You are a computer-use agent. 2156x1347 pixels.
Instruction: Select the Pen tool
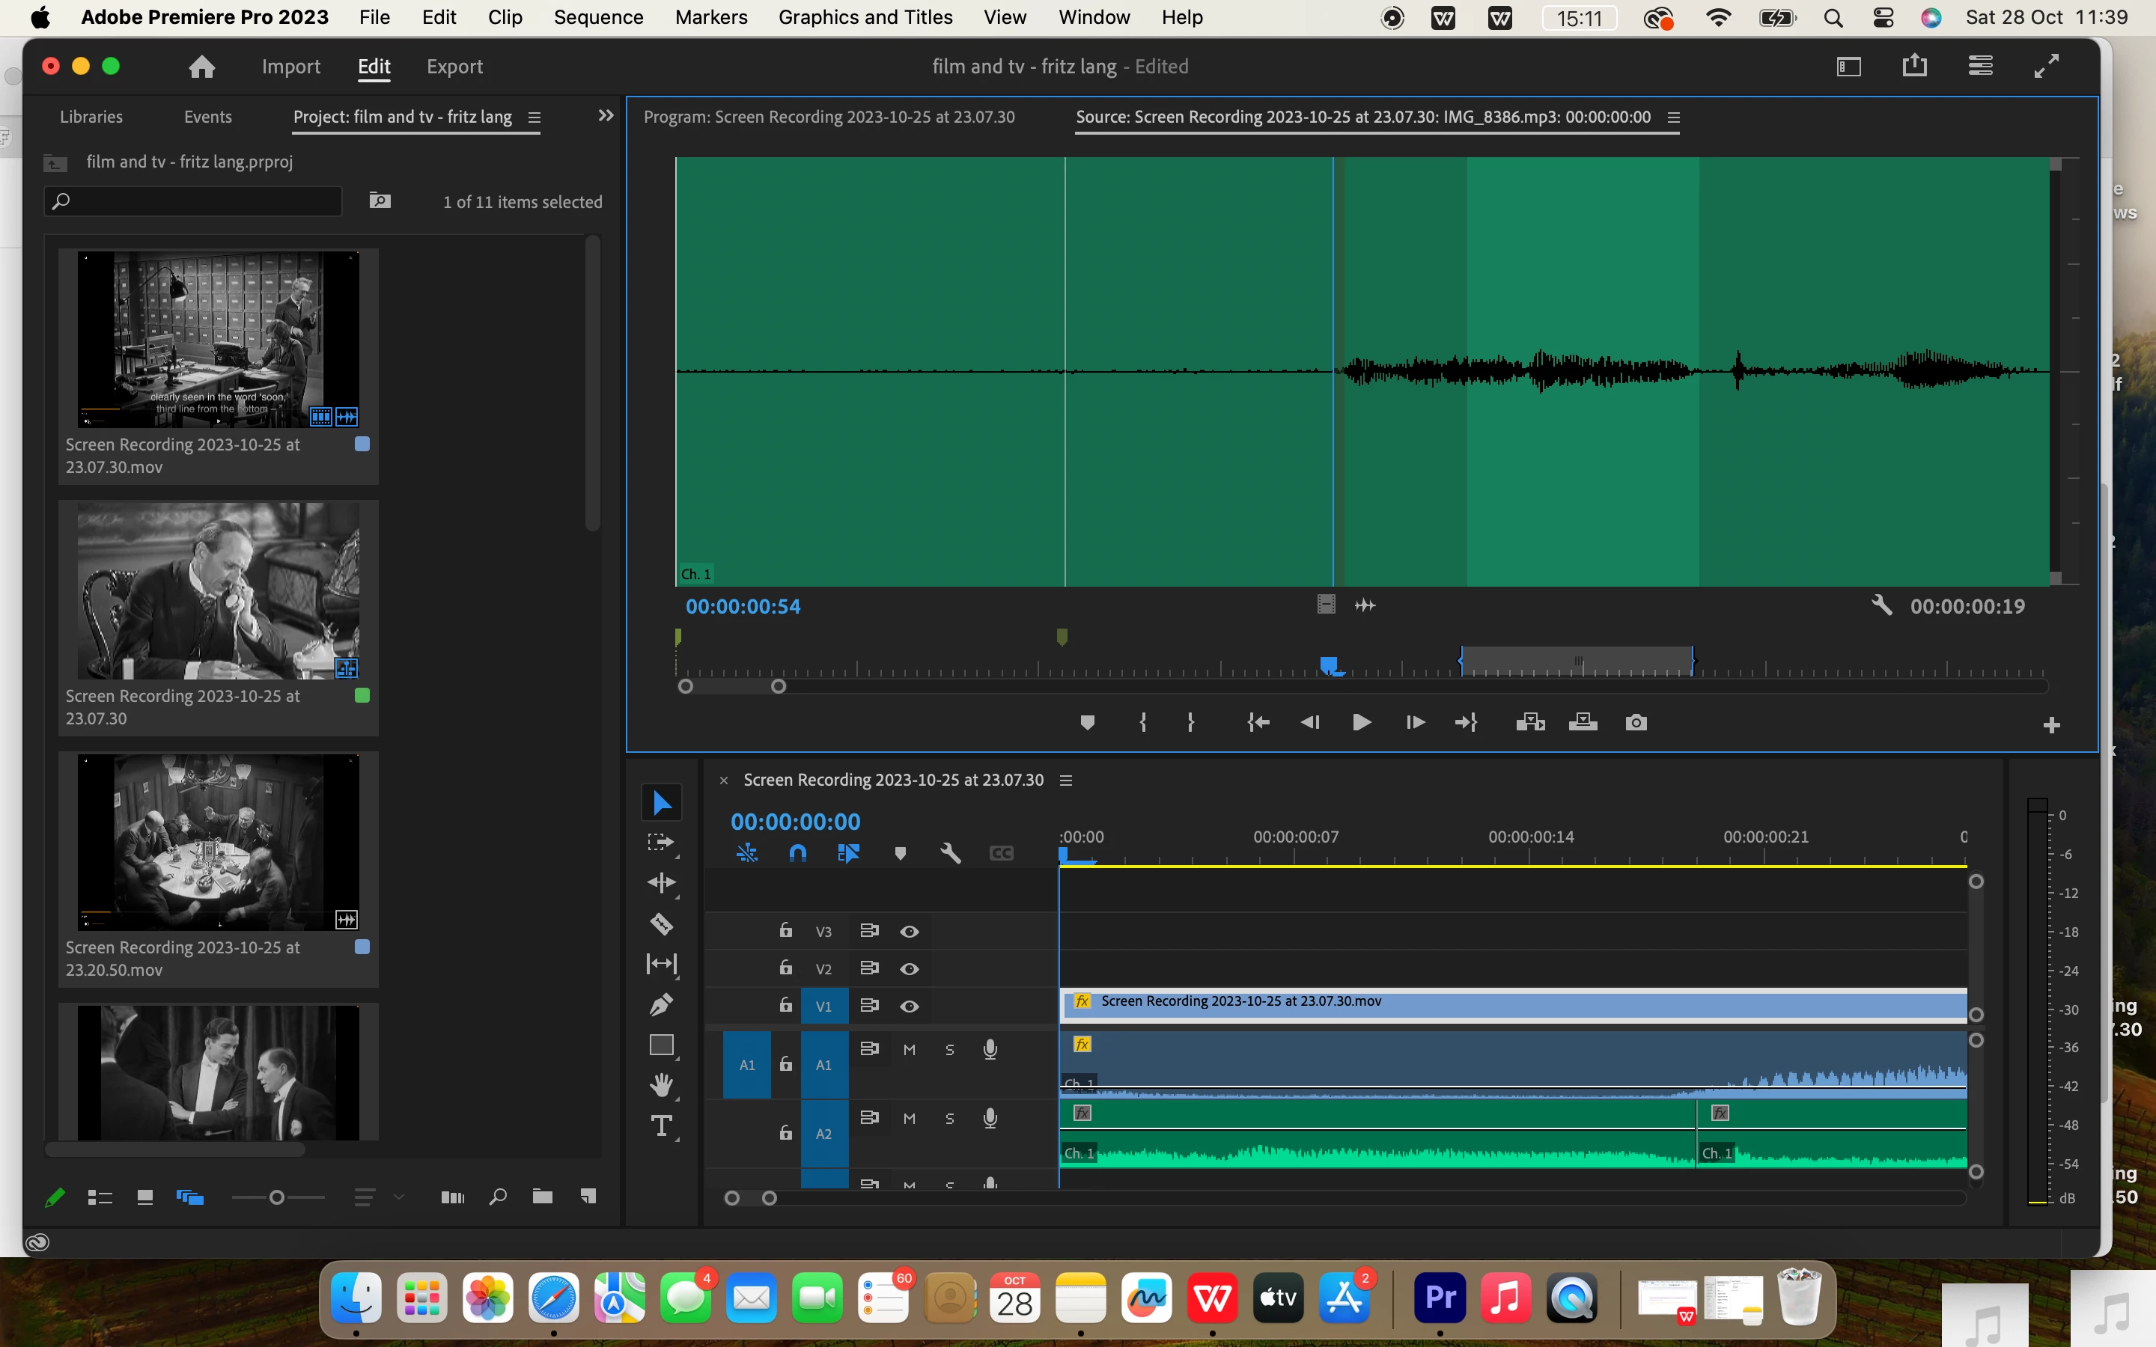point(661,1005)
